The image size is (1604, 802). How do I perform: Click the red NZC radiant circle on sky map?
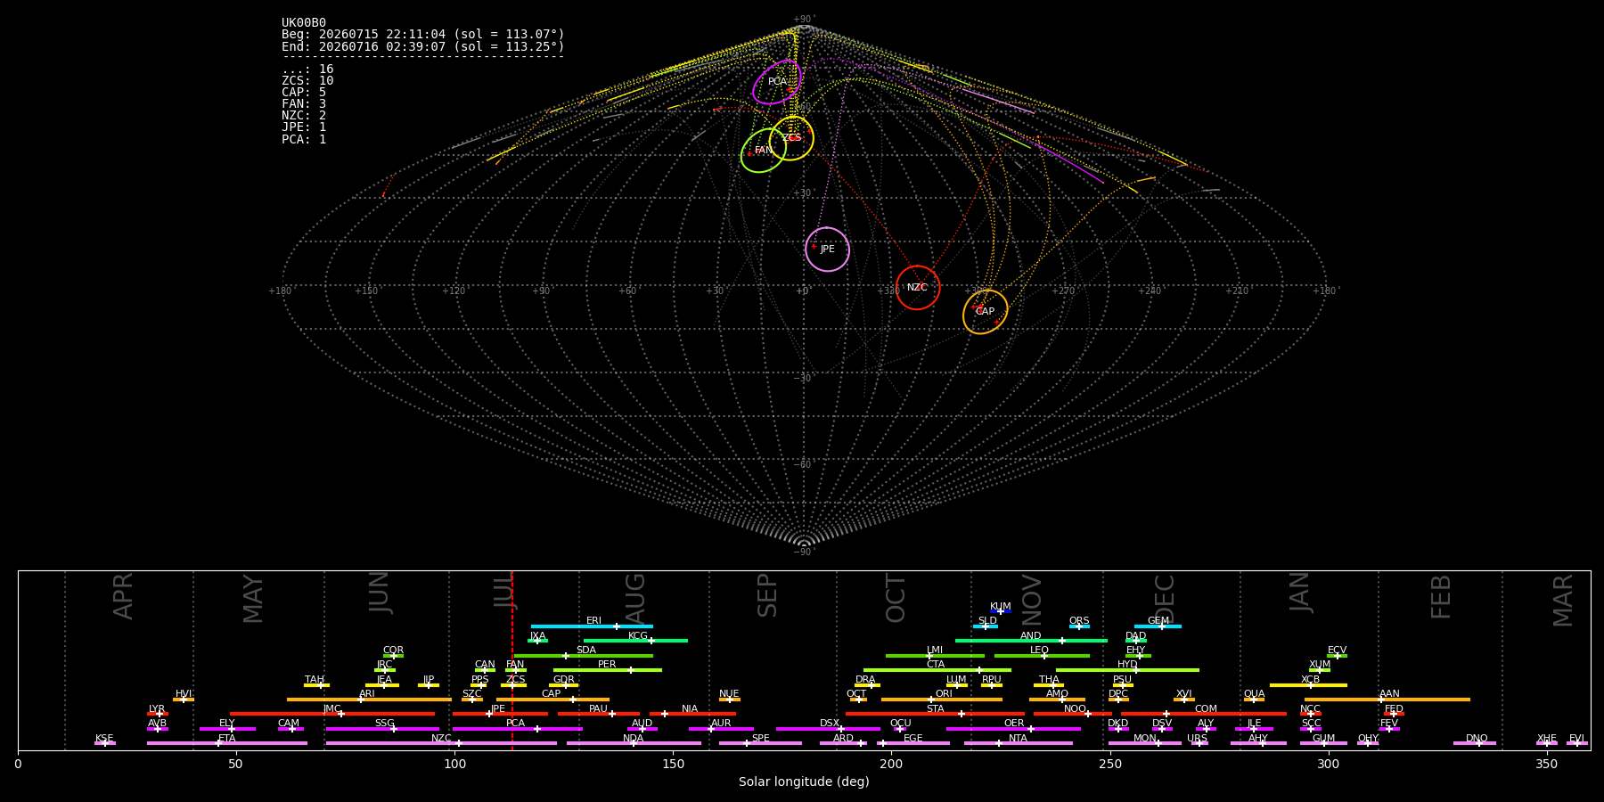pos(918,288)
